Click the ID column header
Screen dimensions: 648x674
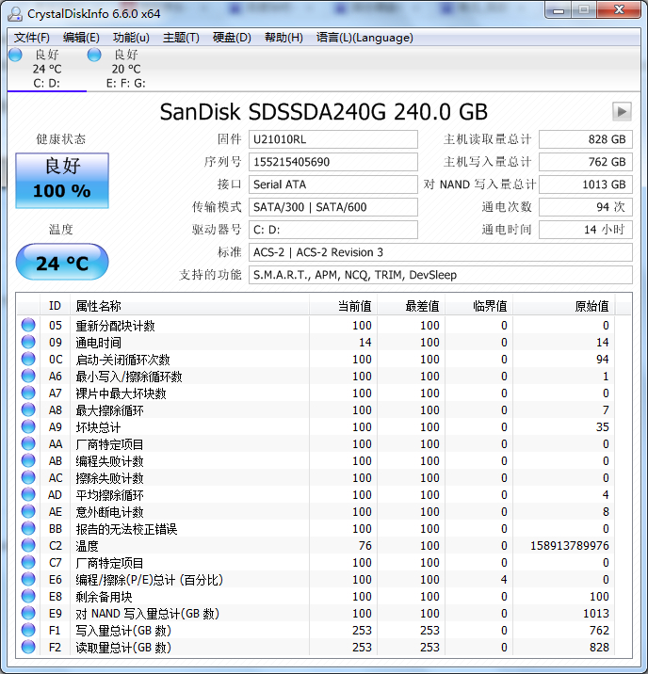tap(55, 306)
